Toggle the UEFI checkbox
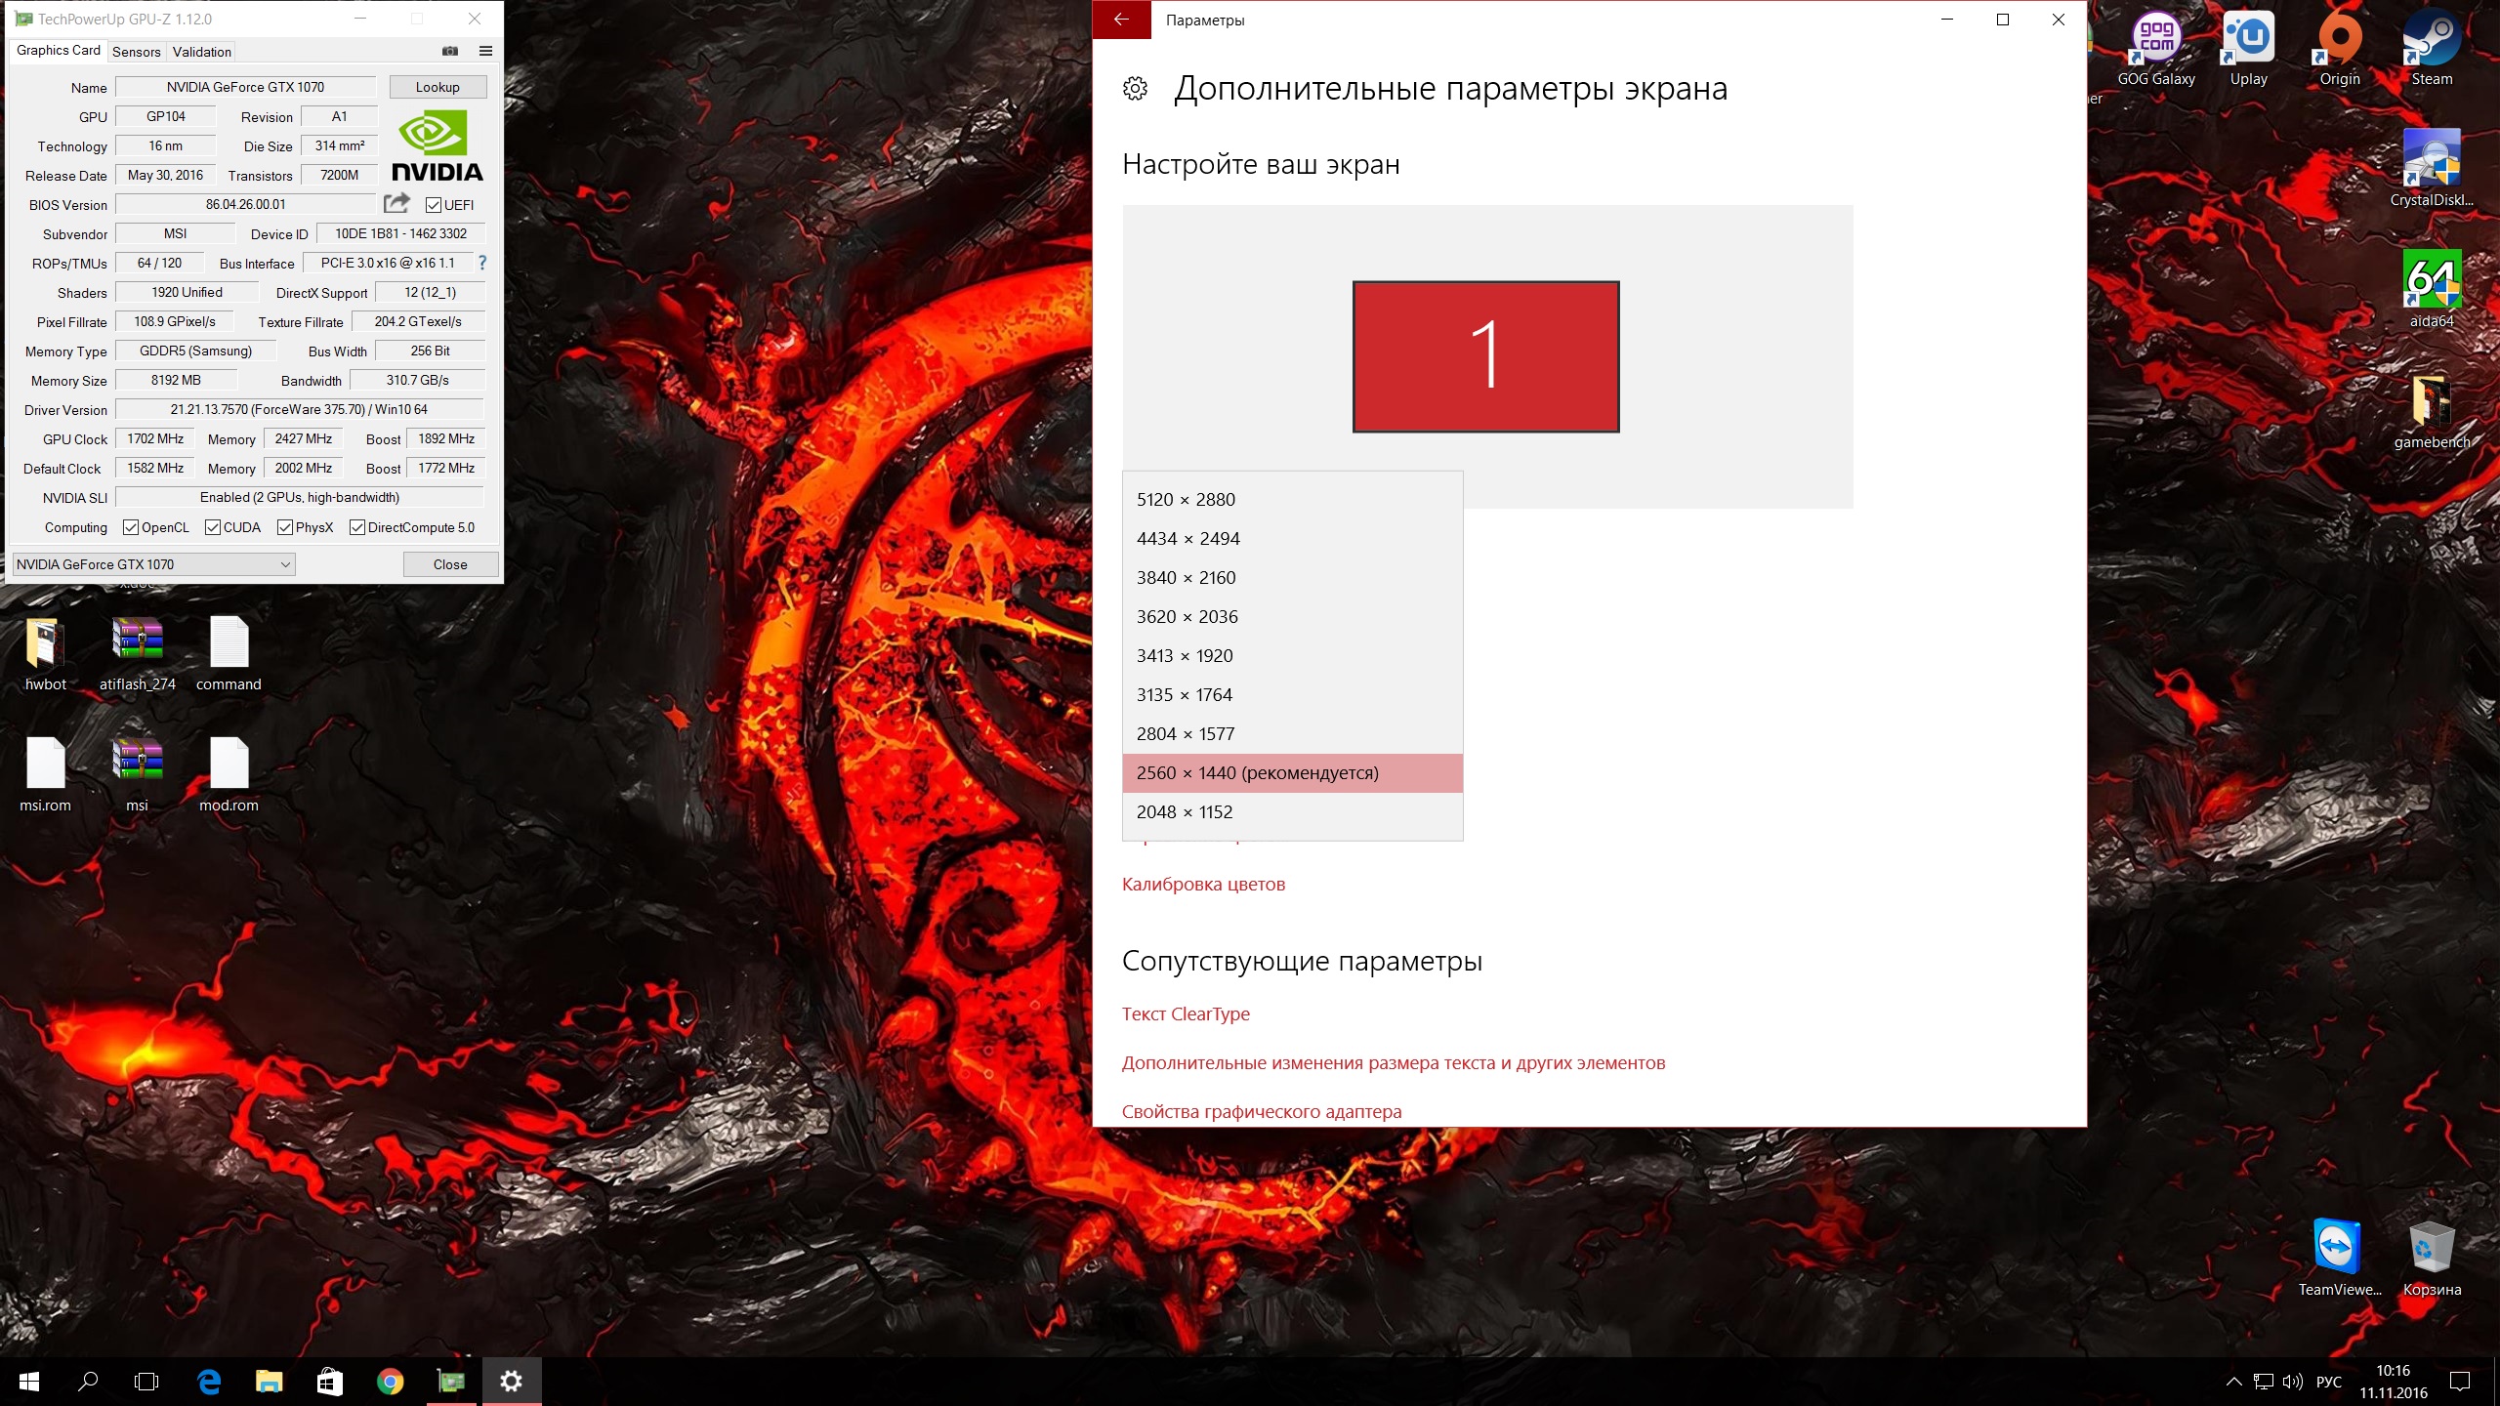Screen dimensions: 2500x1406 pos(434,205)
